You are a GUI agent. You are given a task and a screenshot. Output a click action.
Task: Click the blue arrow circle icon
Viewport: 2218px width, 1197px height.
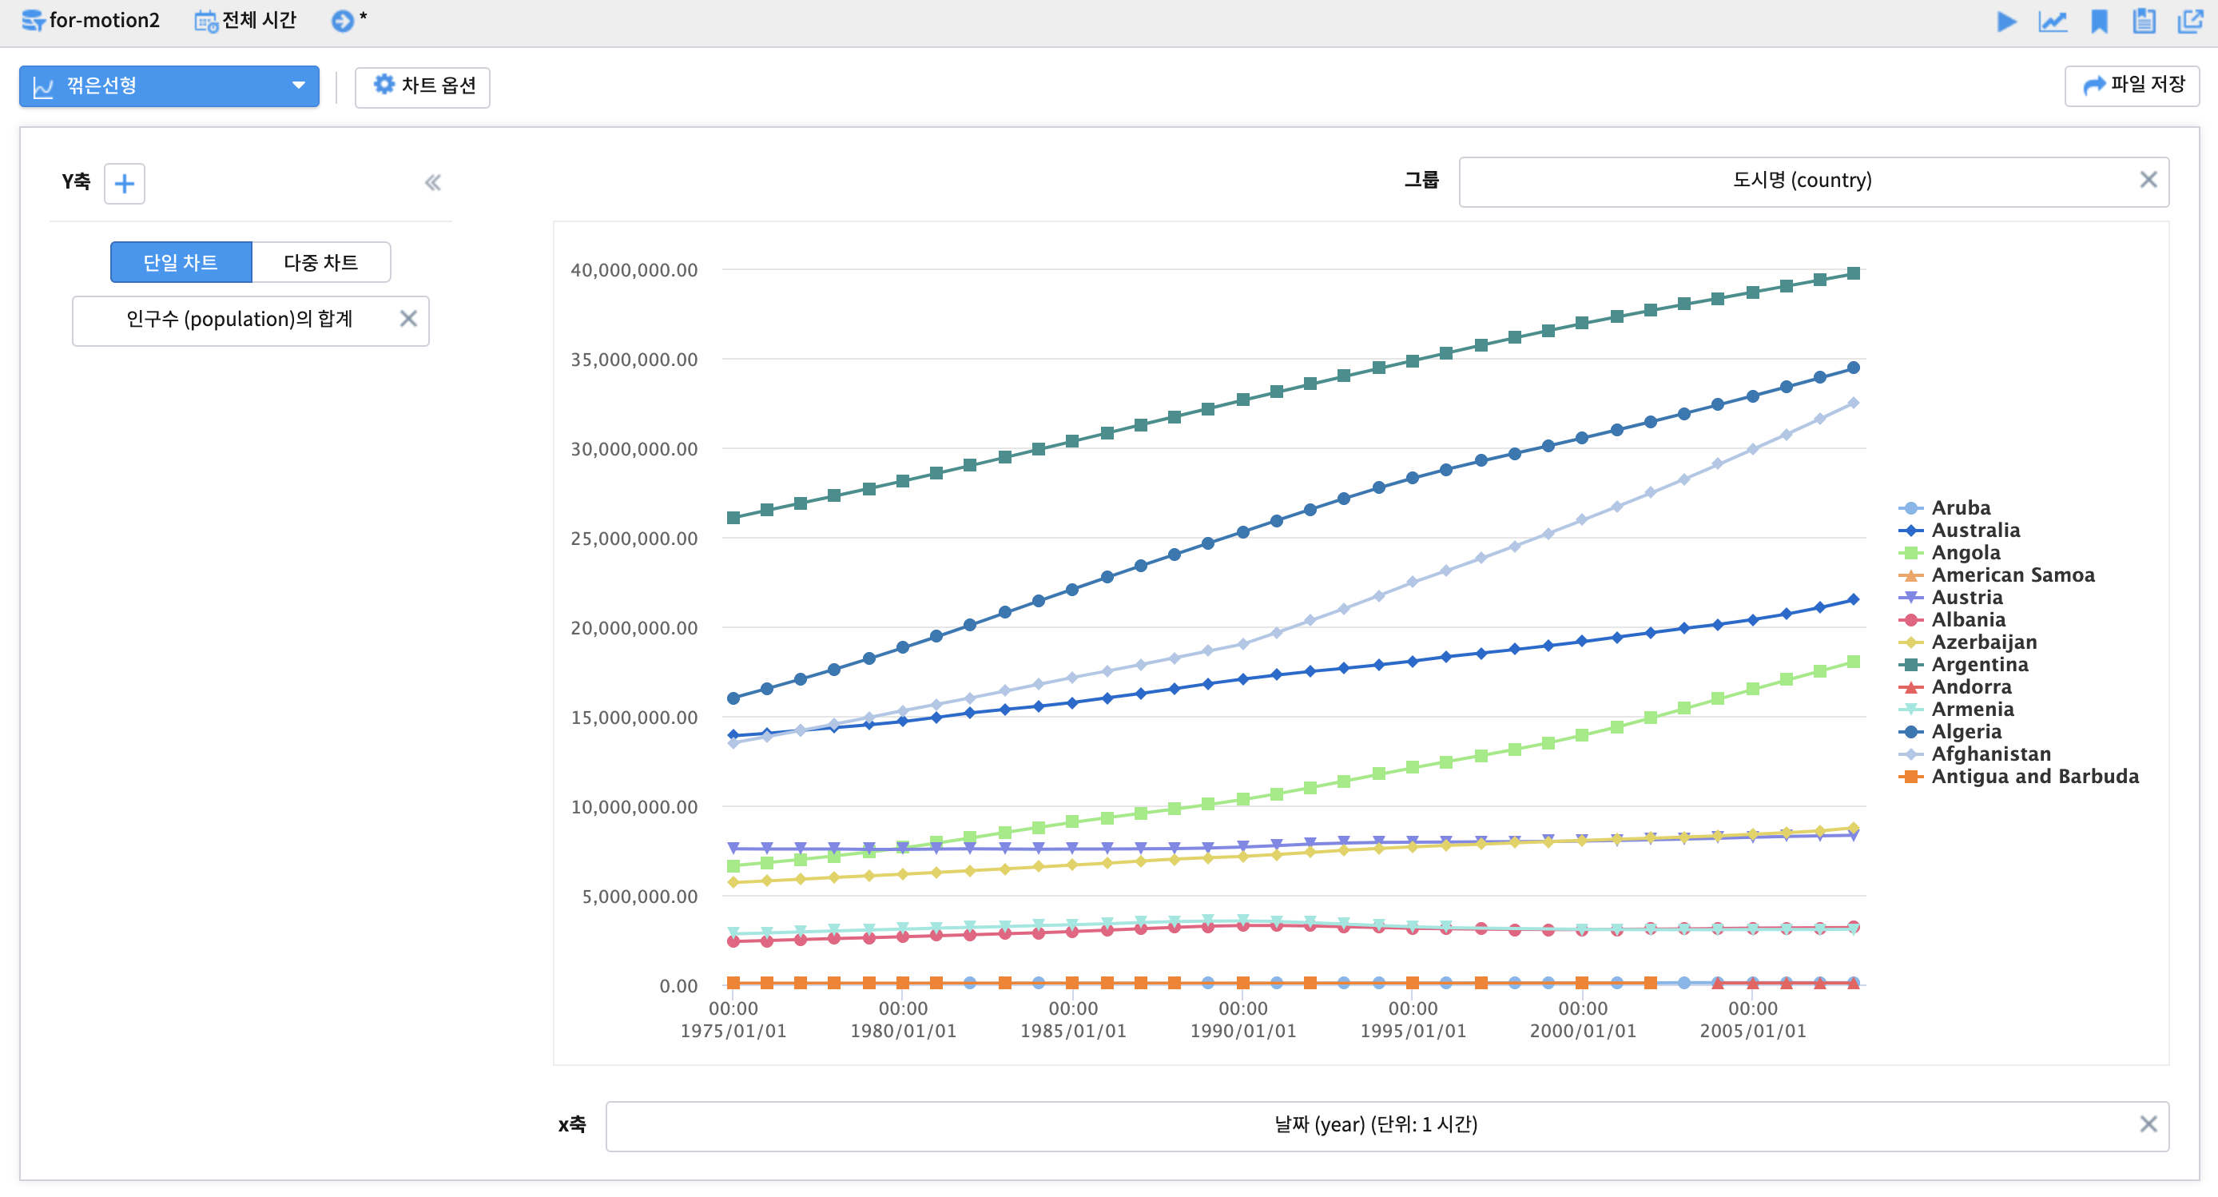342,21
